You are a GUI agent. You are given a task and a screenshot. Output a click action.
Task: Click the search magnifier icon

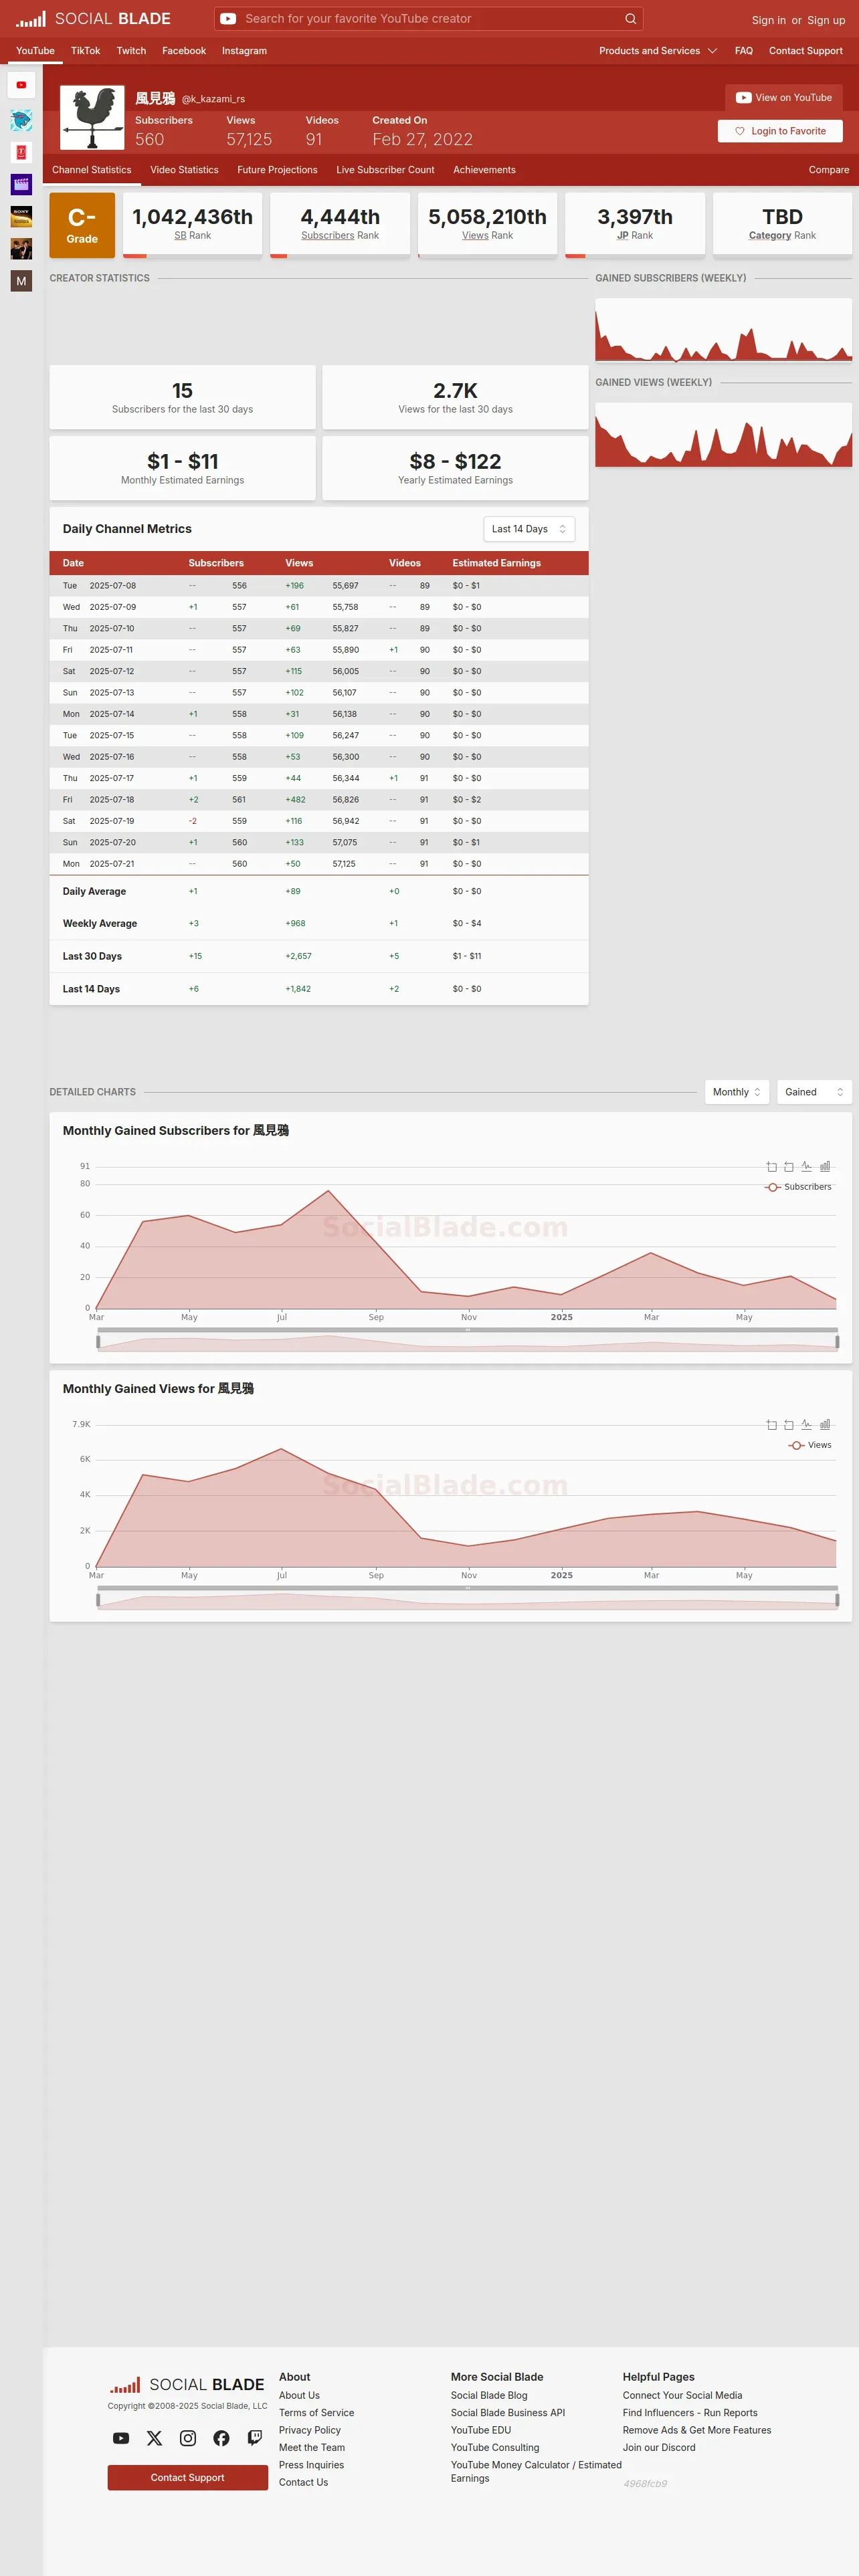point(630,19)
